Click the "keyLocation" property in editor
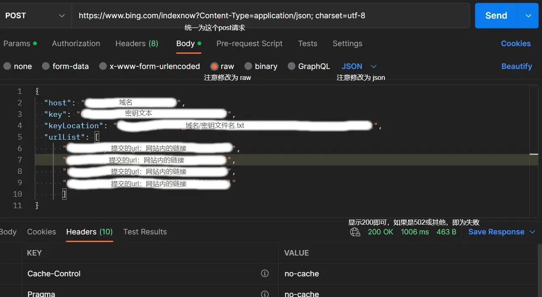The width and height of the screenshot is (542, 297). [74, 126]
